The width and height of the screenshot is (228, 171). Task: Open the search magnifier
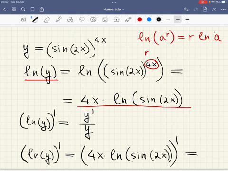23,9
